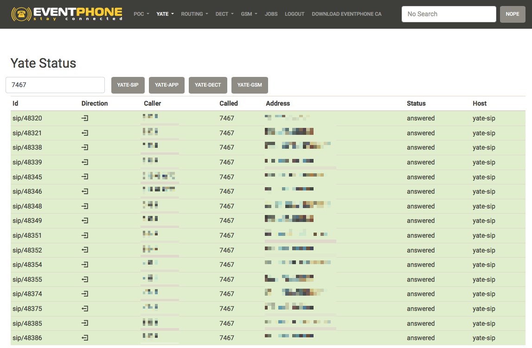Click direction icon in sip/48349 row

(85, 221)
